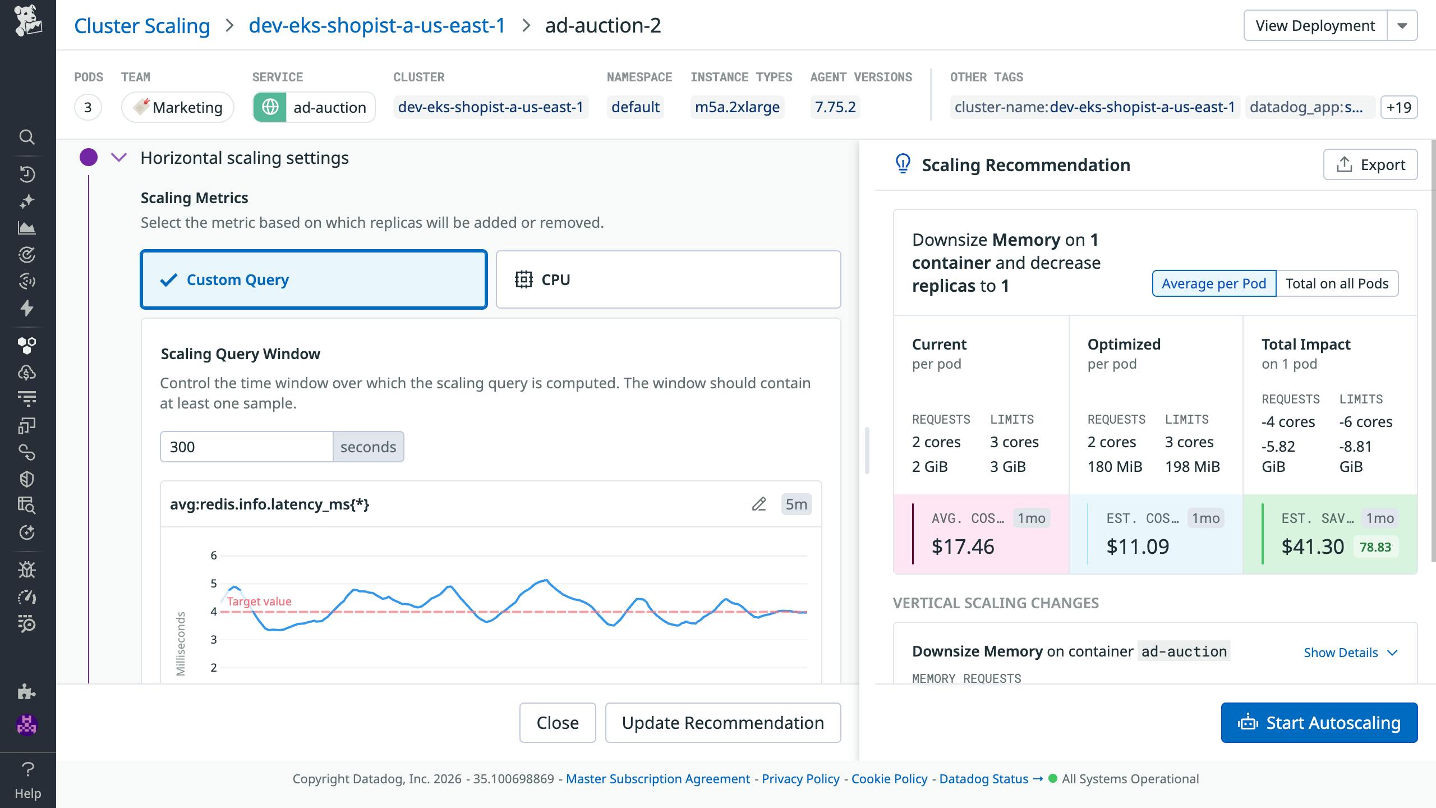Open the bug icon in sidebar
Viewport: 1436px width, 808px height.
[26, 570]
